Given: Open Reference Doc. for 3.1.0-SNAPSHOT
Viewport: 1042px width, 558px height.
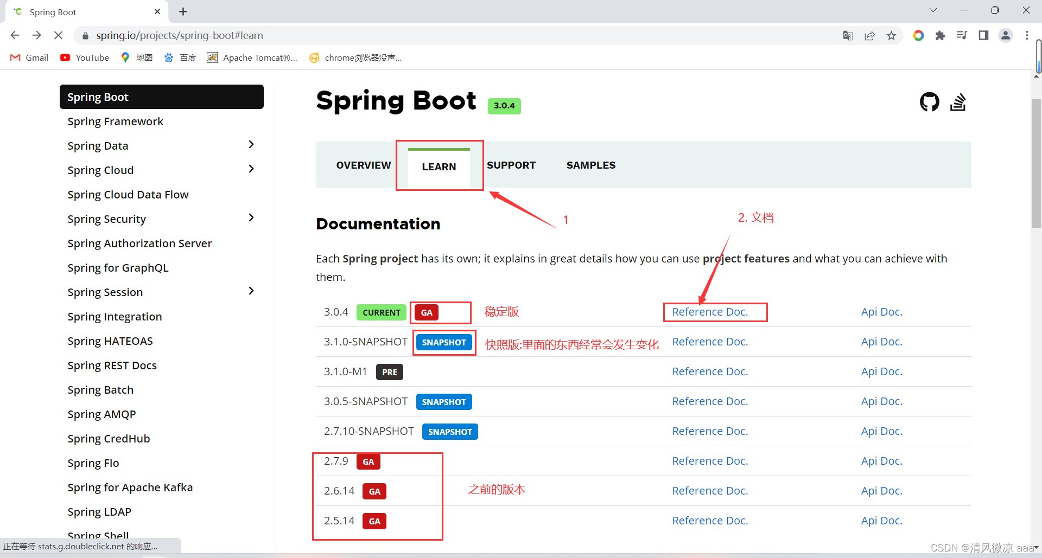Looking at the screenshot, I should (x=710, y=342).
